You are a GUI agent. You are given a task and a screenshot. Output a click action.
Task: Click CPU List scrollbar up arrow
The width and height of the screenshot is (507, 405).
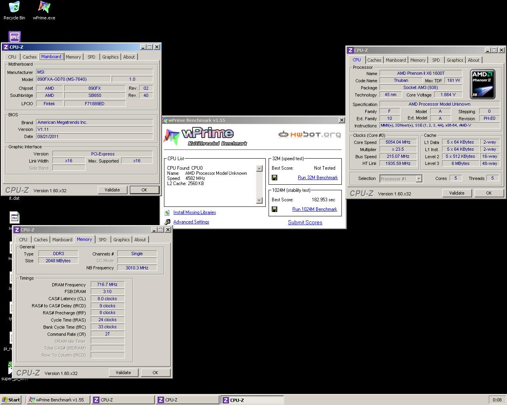[259, 168]
